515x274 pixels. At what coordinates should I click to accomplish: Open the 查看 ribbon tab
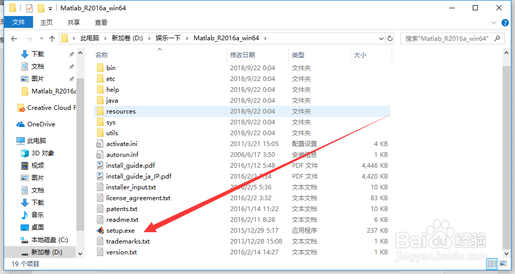click(x=101, y=22)
